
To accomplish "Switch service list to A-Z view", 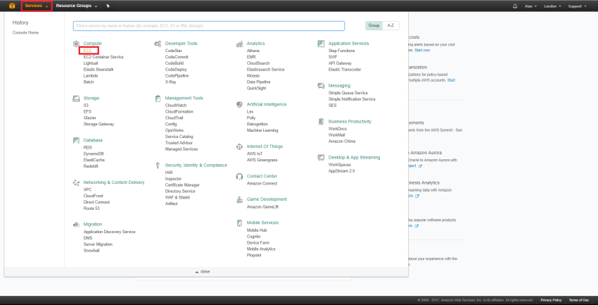I will (x=390, y=25).
